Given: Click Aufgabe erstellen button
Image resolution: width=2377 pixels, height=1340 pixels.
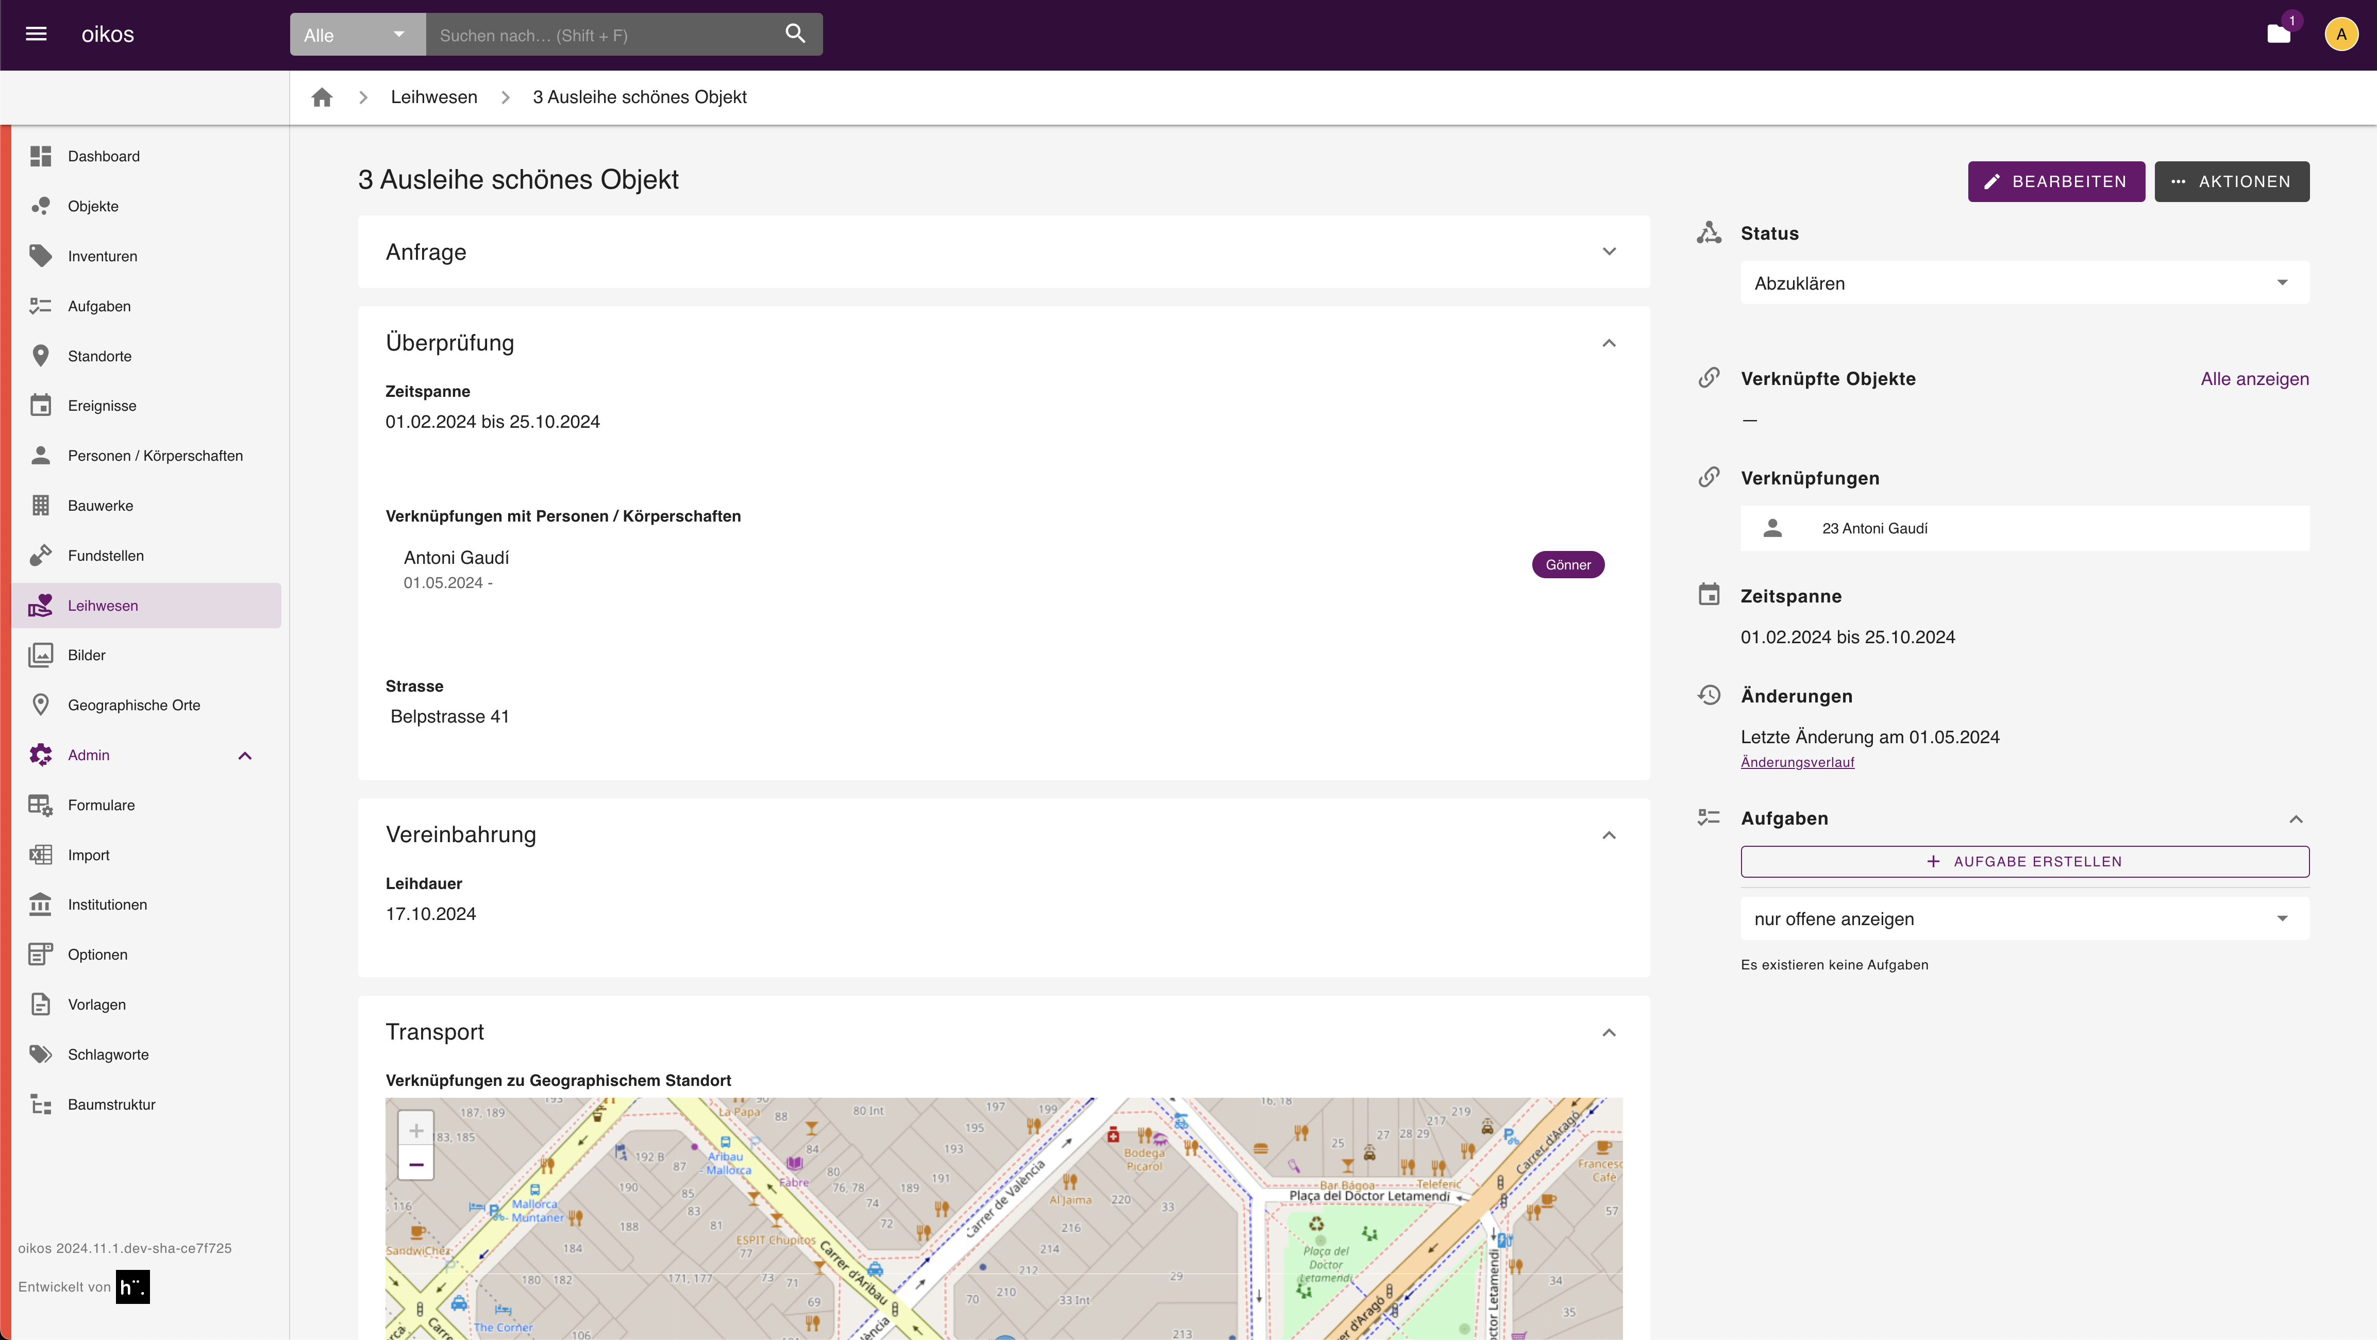Looking at the screenshot, I should tap(2024, 861).
